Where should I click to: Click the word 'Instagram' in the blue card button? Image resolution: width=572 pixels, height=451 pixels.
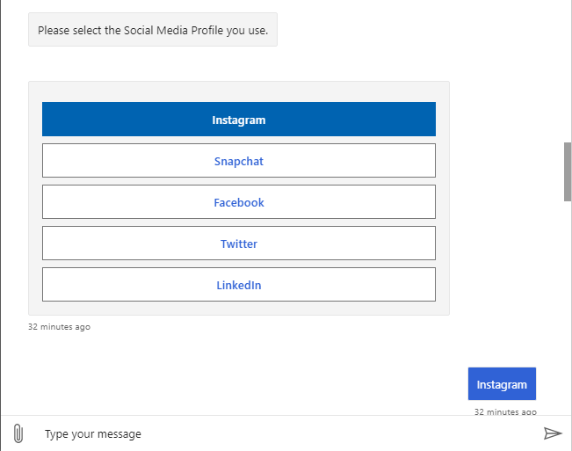[x=238, y=120]
